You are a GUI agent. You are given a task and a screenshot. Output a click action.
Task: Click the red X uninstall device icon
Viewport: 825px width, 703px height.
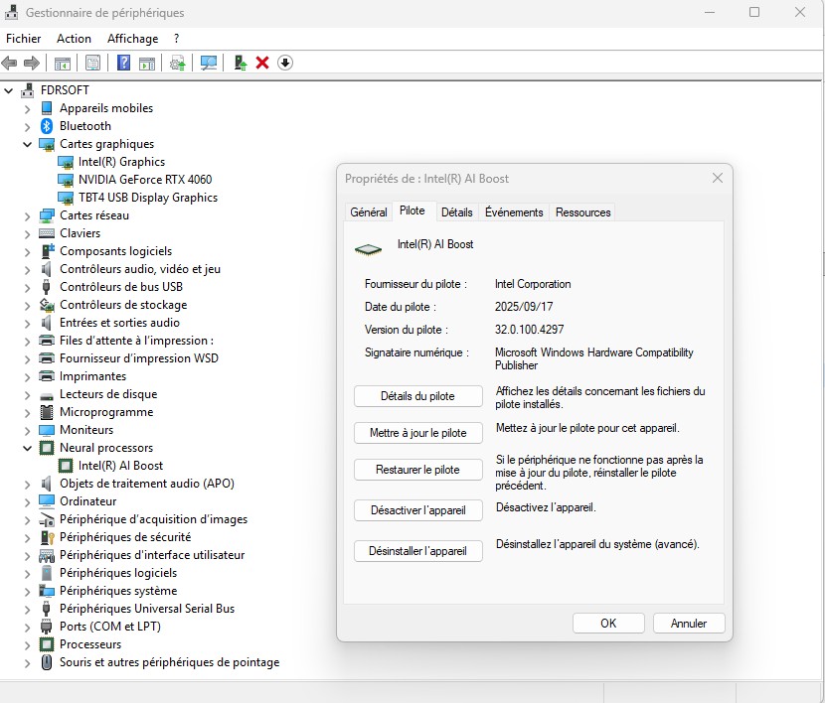pyautogui.click(x=262, y=63)
